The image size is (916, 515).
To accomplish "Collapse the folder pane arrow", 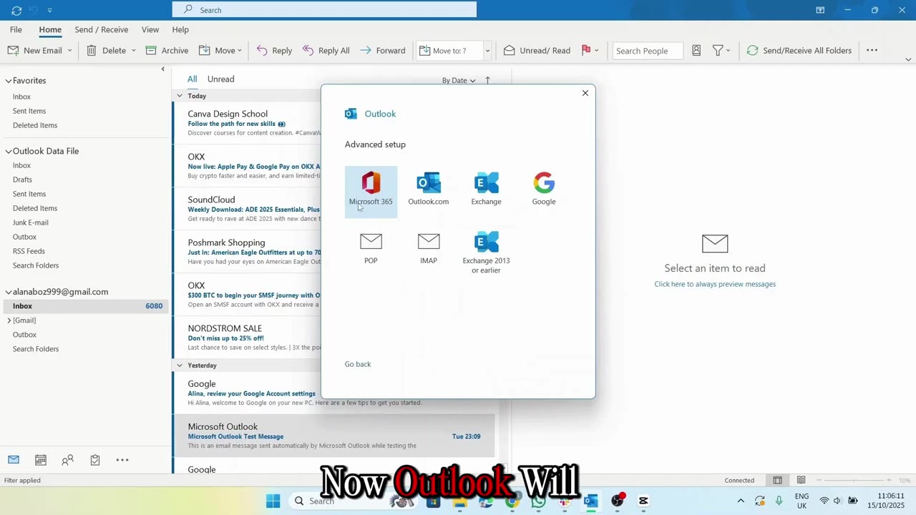I will (162, 69).
